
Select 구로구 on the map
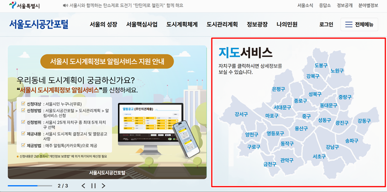coord(253,147)
